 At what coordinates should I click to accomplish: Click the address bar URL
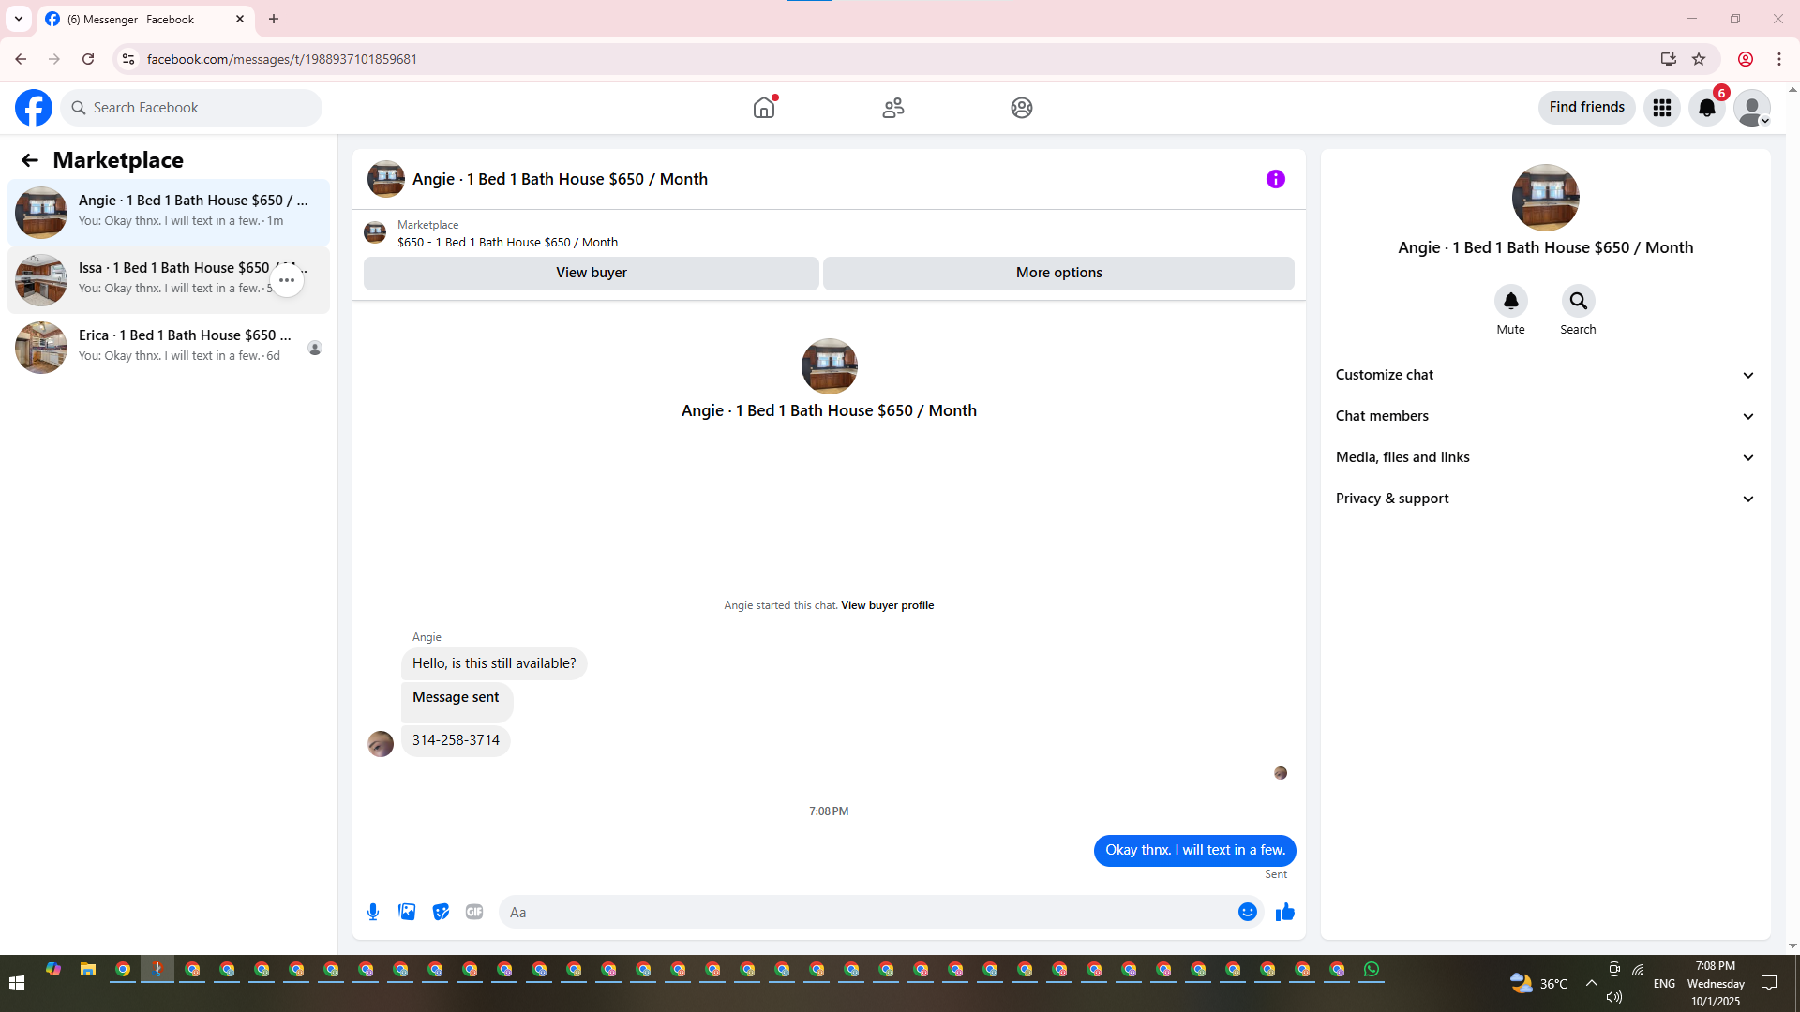click(x=282, y=59)
